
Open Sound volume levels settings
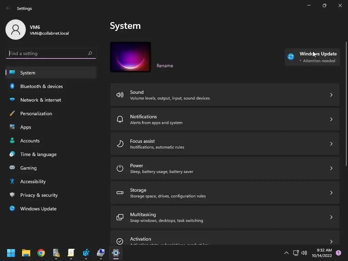click(x=225, y=95)
